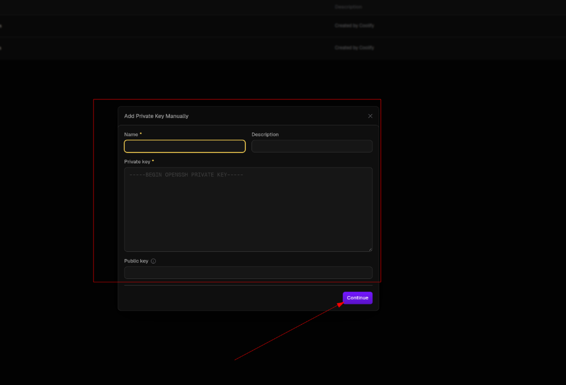Image resolution: width=566 pixels, height=385 pixels.
Task: Focus the Name input field
Action: (185, 146)
